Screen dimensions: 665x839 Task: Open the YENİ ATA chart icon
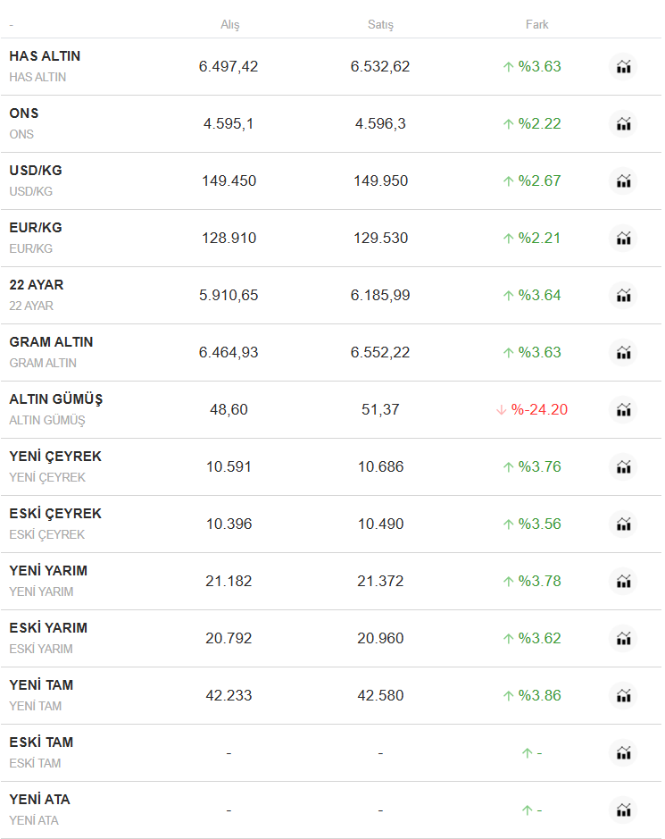pos(623,810)
